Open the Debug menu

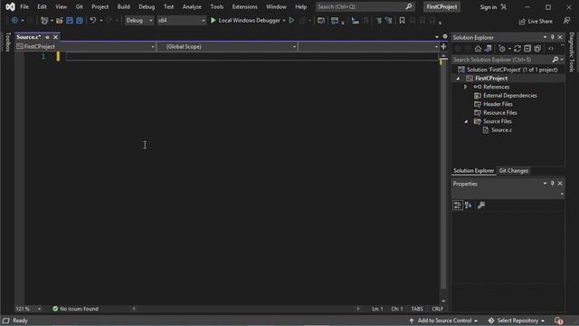(x=147, y=6)
